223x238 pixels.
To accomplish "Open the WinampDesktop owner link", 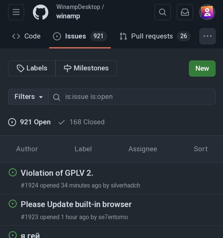I will tap(78, 7).
